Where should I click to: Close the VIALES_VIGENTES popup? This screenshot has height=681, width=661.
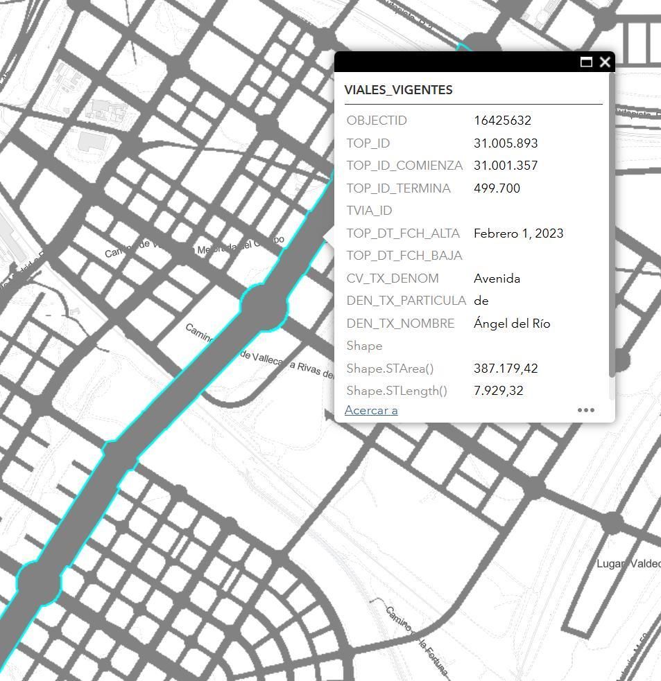pos(605,62)
